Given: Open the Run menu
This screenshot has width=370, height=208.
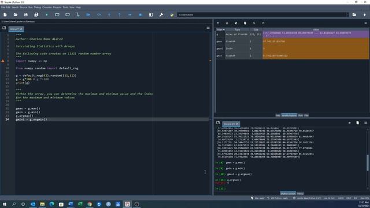Looking at the screenshot, I should tap(31, 8).
